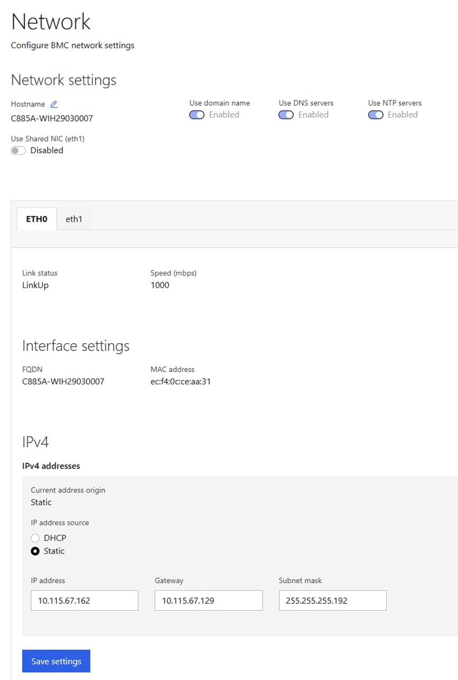Disable the Use NTP servers toggle

click(x=376, y=115)
